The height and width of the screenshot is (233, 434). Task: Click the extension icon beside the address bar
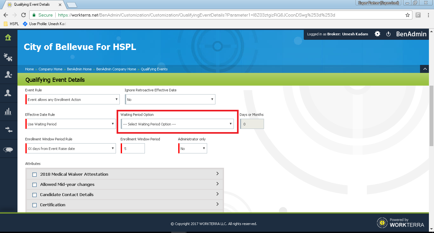click(x=418, y=15)
